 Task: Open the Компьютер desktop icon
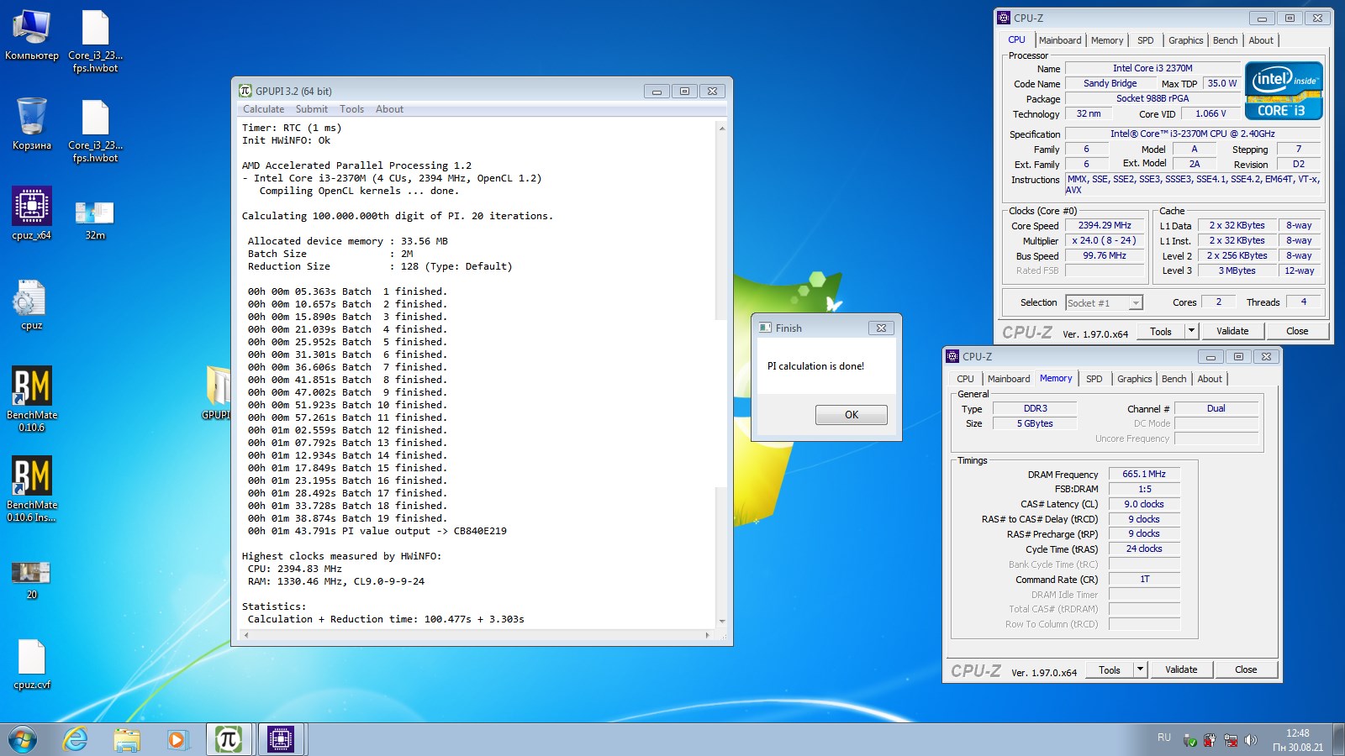[32, 35]
